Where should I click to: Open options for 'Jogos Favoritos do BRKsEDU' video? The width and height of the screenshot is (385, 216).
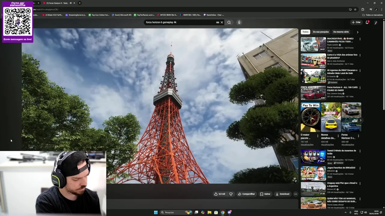click(360, 168)
